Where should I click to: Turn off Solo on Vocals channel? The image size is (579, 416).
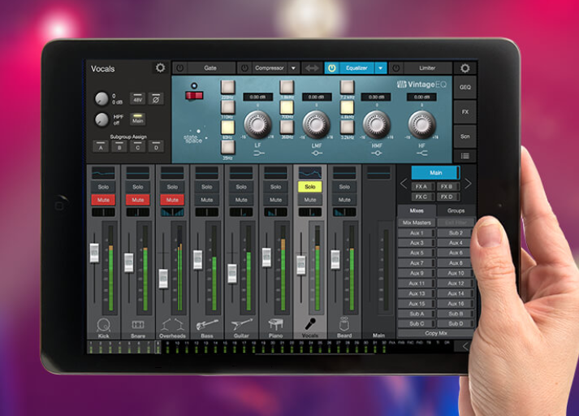[x=310, y=187]
